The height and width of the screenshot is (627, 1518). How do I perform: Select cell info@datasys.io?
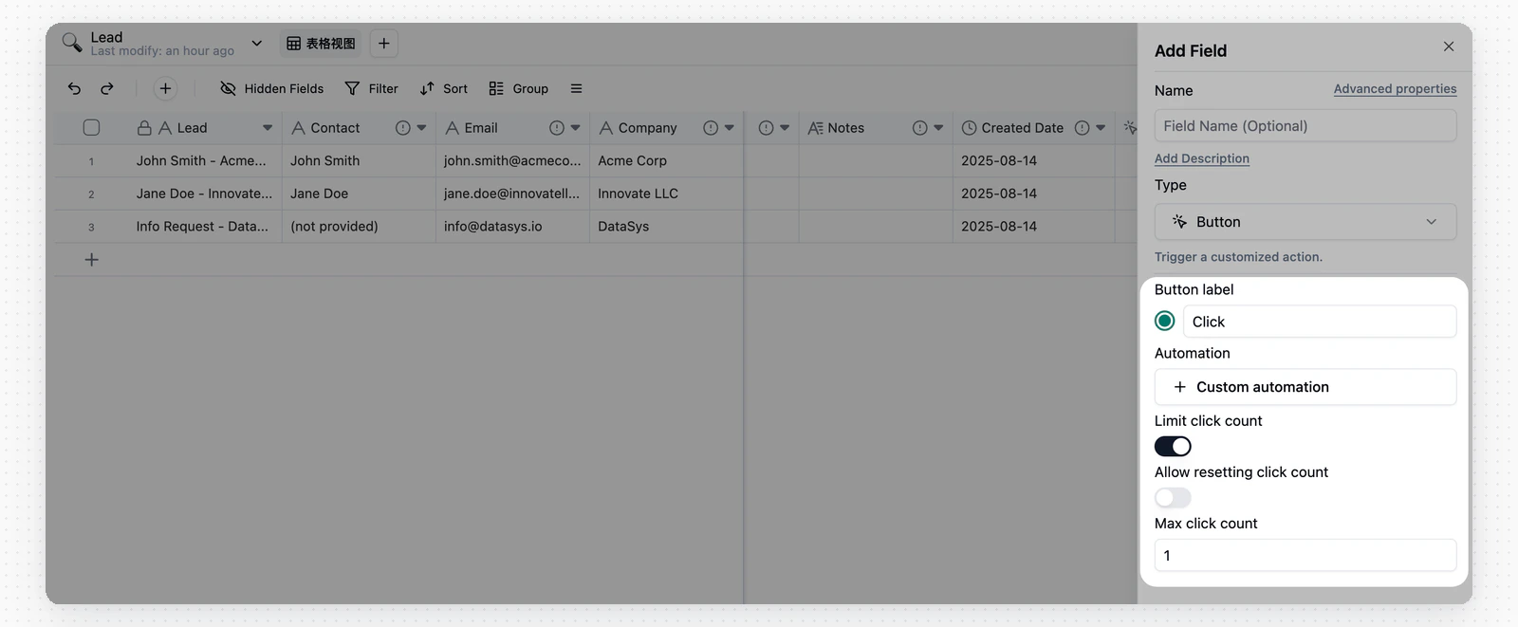(512, 227)
